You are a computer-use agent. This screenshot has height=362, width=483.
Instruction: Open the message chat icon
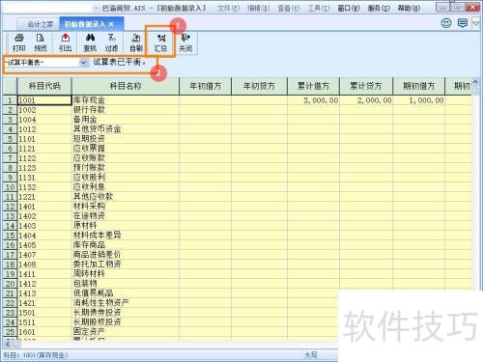pyautogui.click(x=463, y=23)
